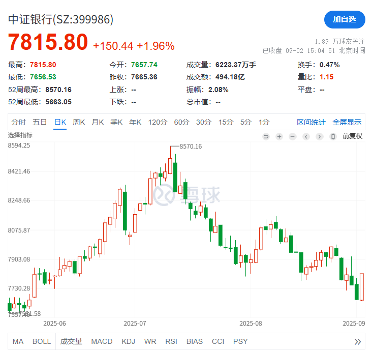
Task: Click the 52周最高 value 8570.16
Action: coord(58,90)
